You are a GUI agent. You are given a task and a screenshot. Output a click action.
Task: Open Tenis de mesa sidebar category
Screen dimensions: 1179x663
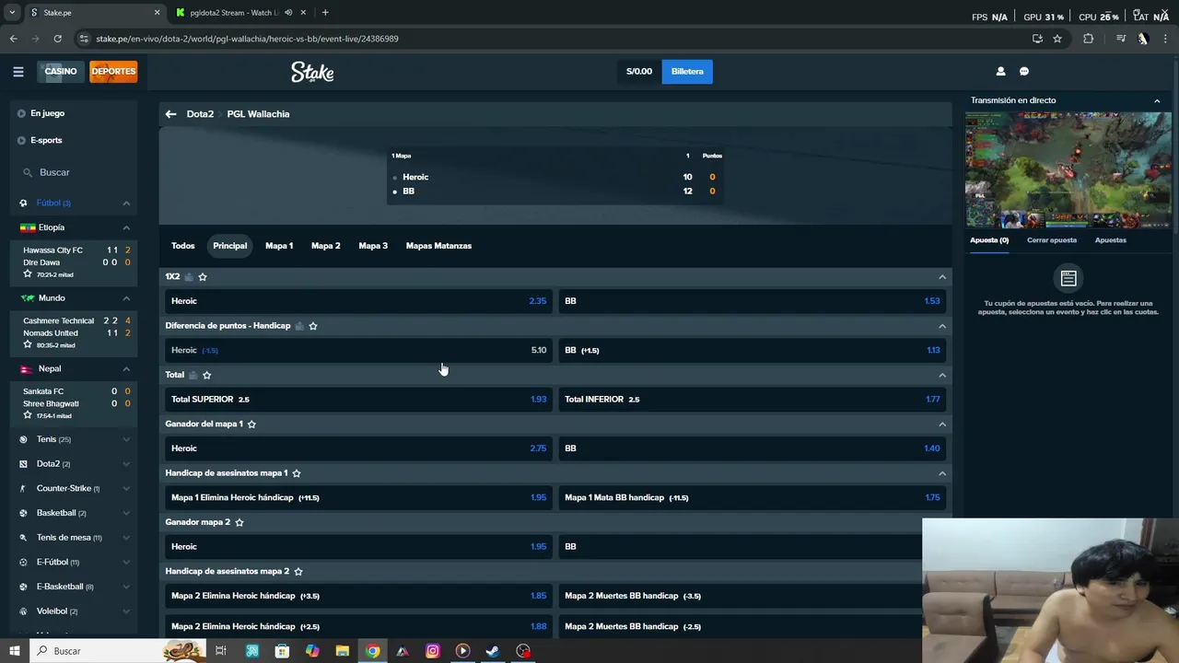coord(74,538)
